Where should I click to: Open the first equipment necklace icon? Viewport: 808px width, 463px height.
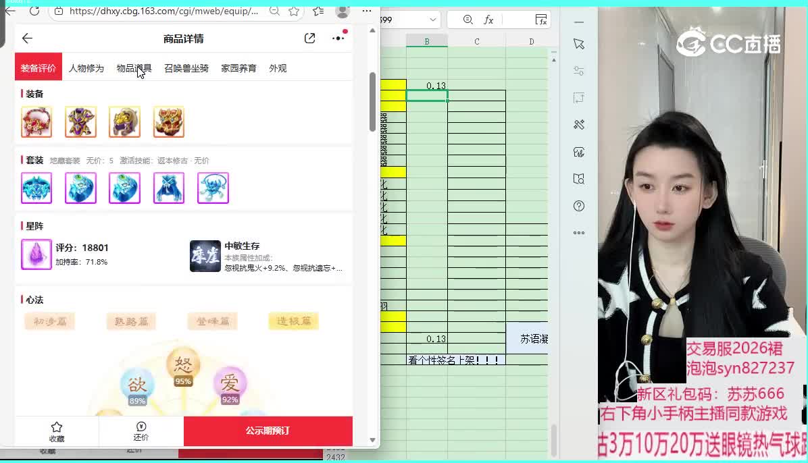pos(36,122)
